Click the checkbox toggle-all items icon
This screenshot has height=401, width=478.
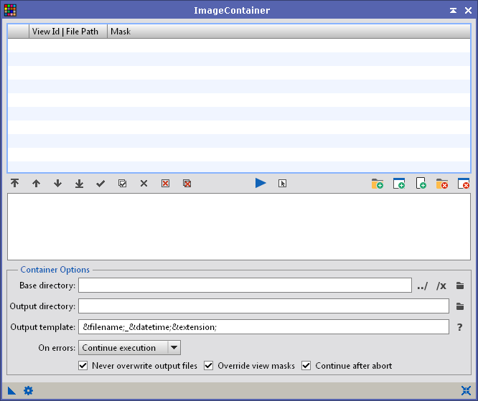click(x=122, y=183)
